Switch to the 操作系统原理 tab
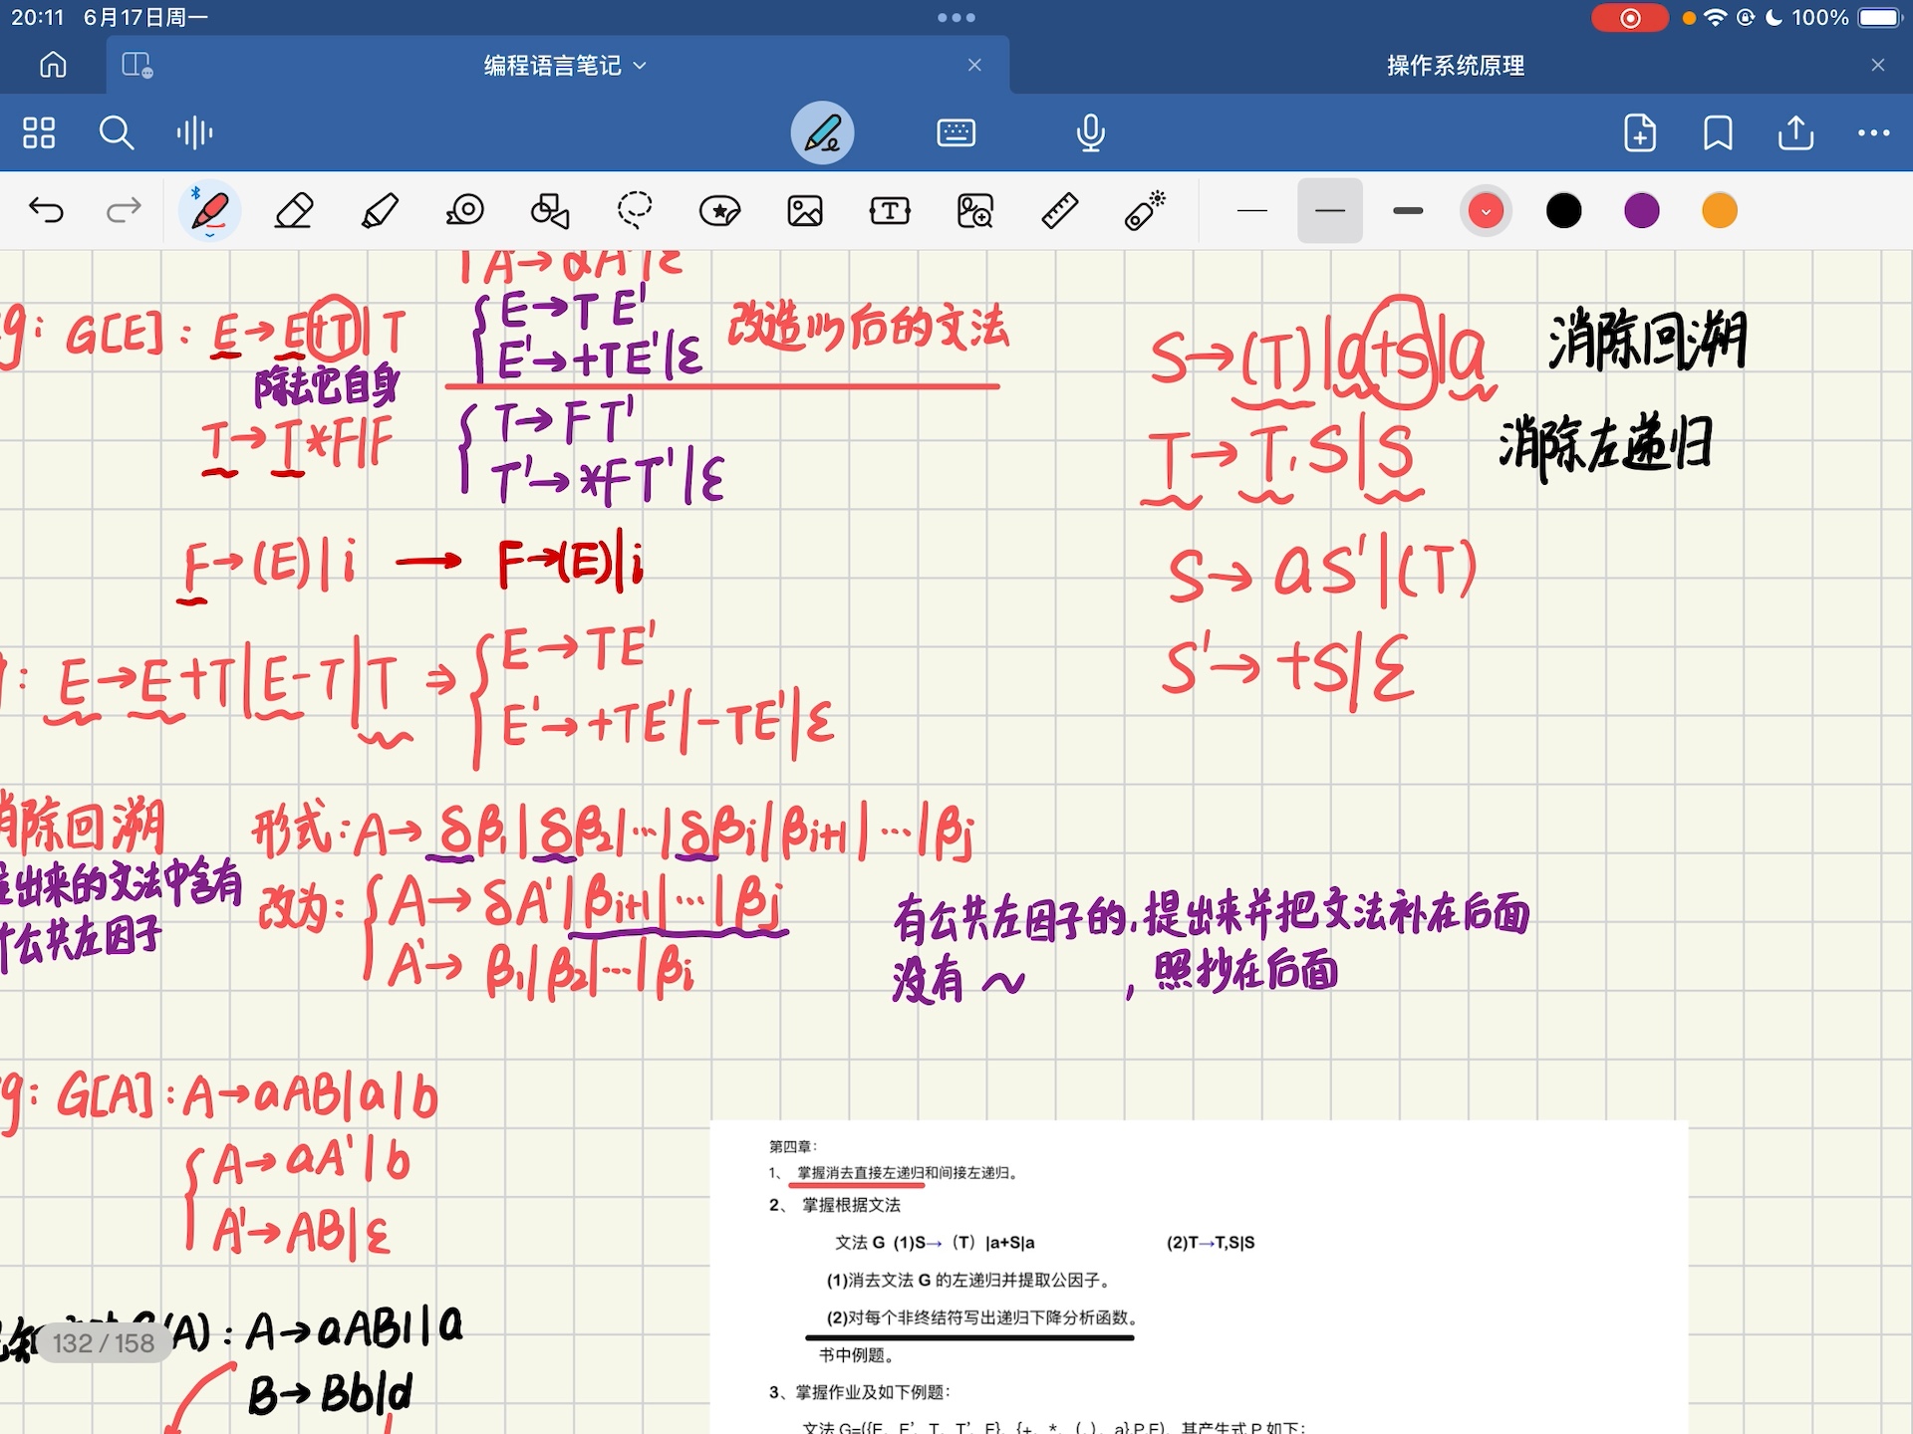This screenshot has width=1913, height=1434. point(1455,65)
